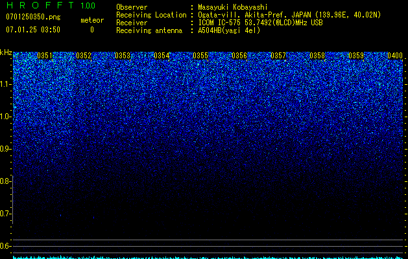Click the kHz axis unit label

point(6,52)
